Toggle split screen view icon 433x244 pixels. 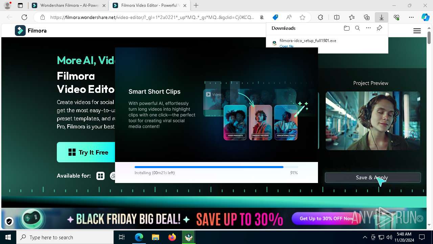tap(337, 17)
